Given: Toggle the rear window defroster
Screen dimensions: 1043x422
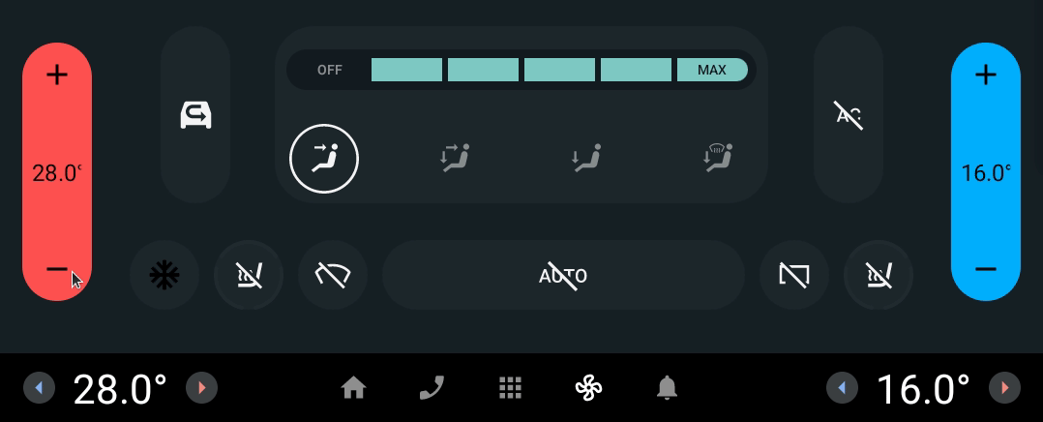Looking at the screenshot, I should coord(794,275).
